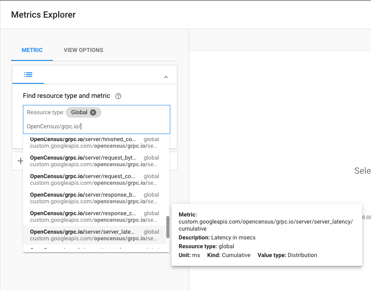Open the METRIC tab
371x291 pixels.
[32, 50]
